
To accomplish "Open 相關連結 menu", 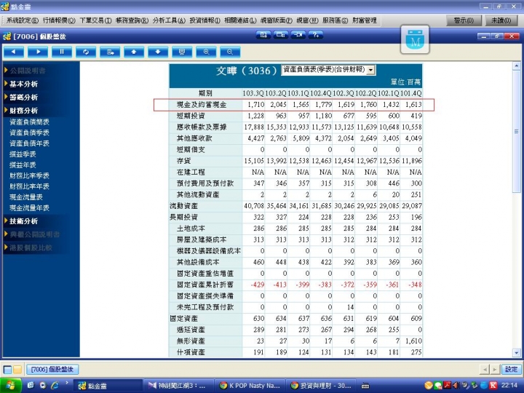I will click(x=240, y=20).
